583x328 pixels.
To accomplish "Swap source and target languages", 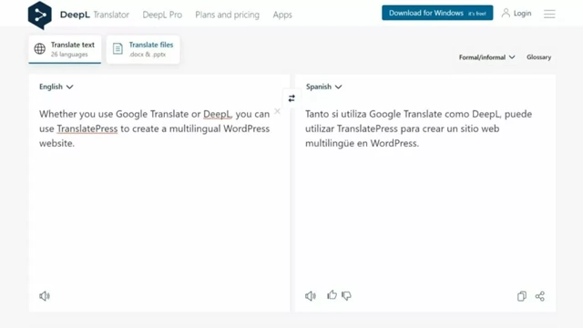I will click(x=291, y=98).
